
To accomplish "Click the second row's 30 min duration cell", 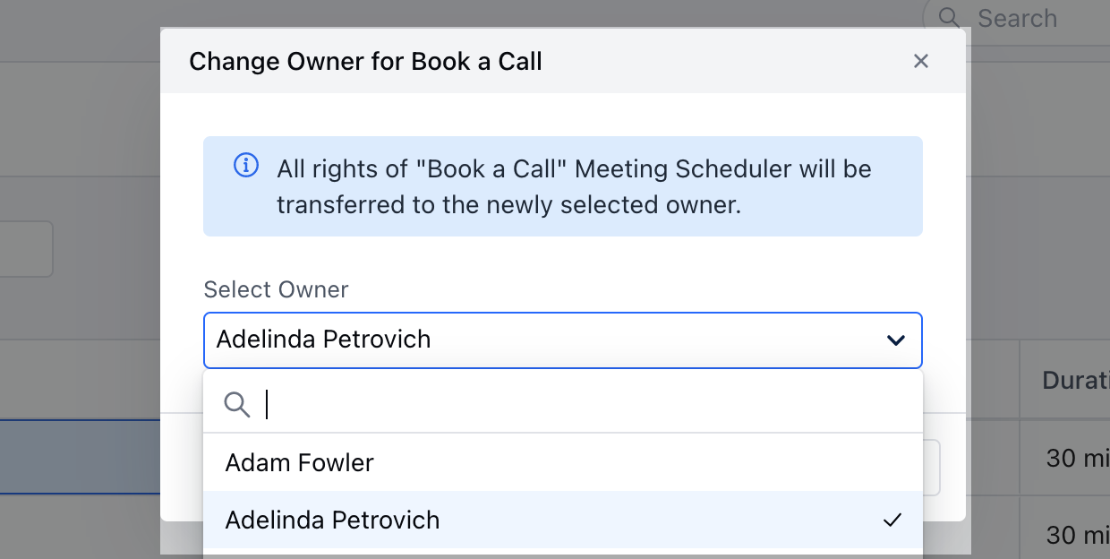I will 1074,535.
